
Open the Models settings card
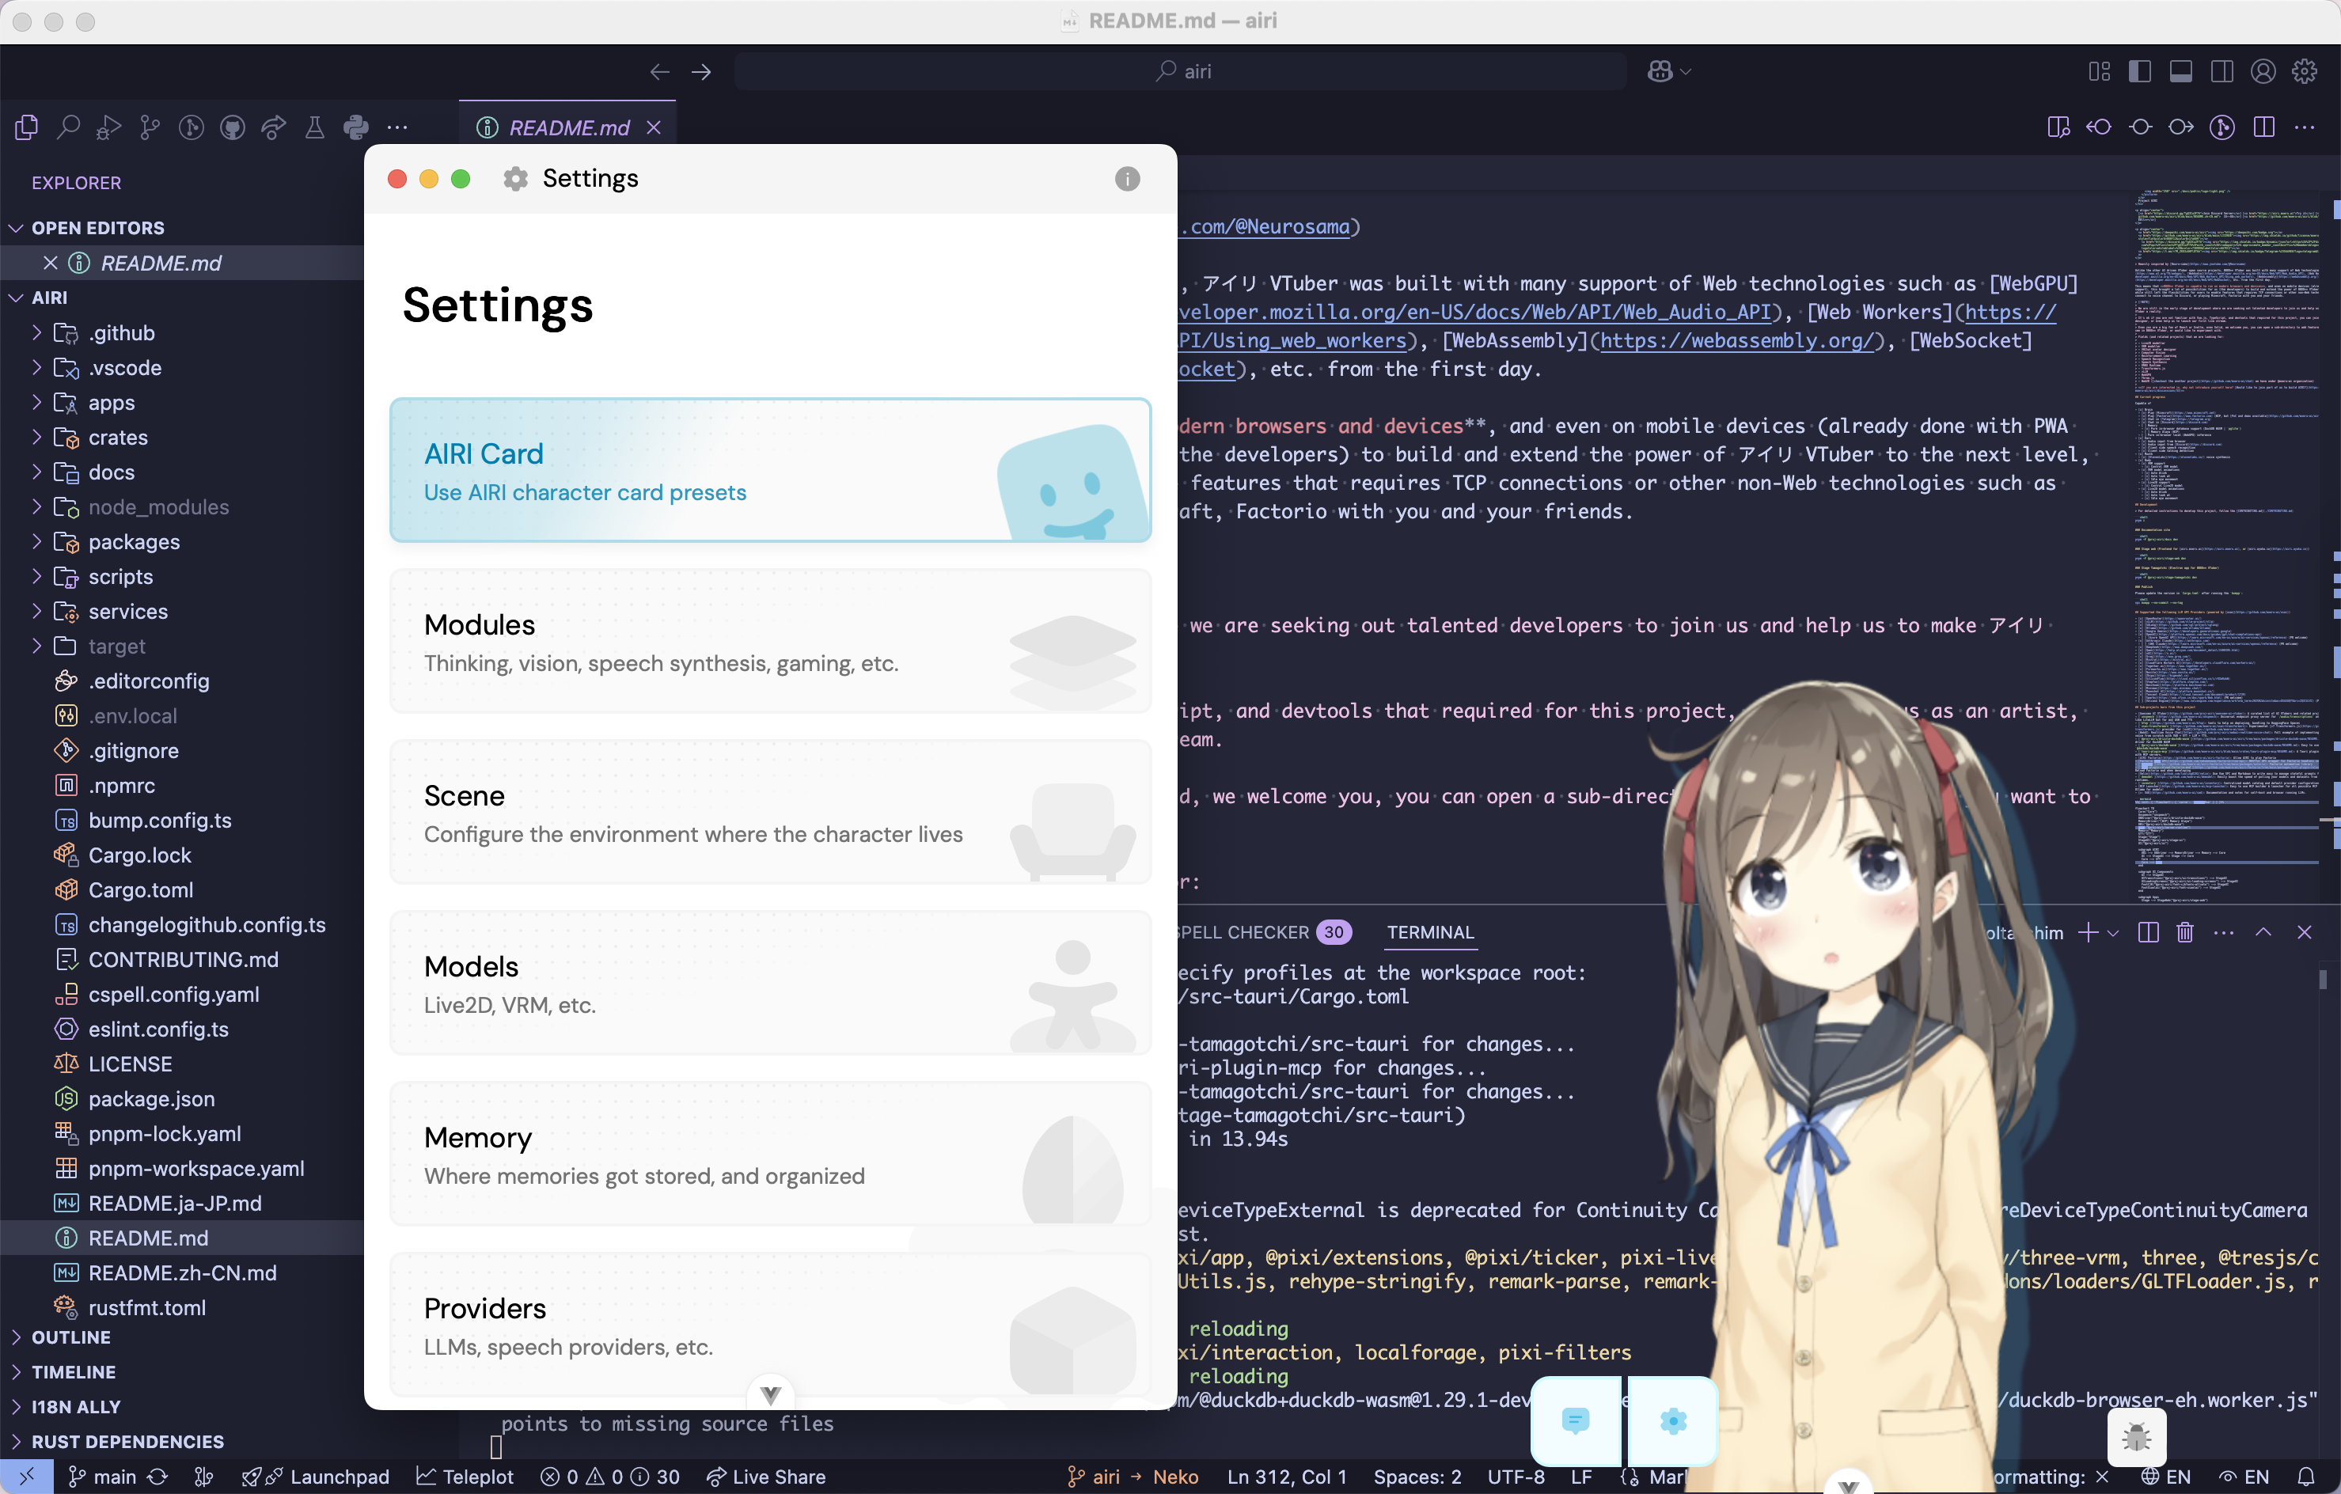coord(770,984)
